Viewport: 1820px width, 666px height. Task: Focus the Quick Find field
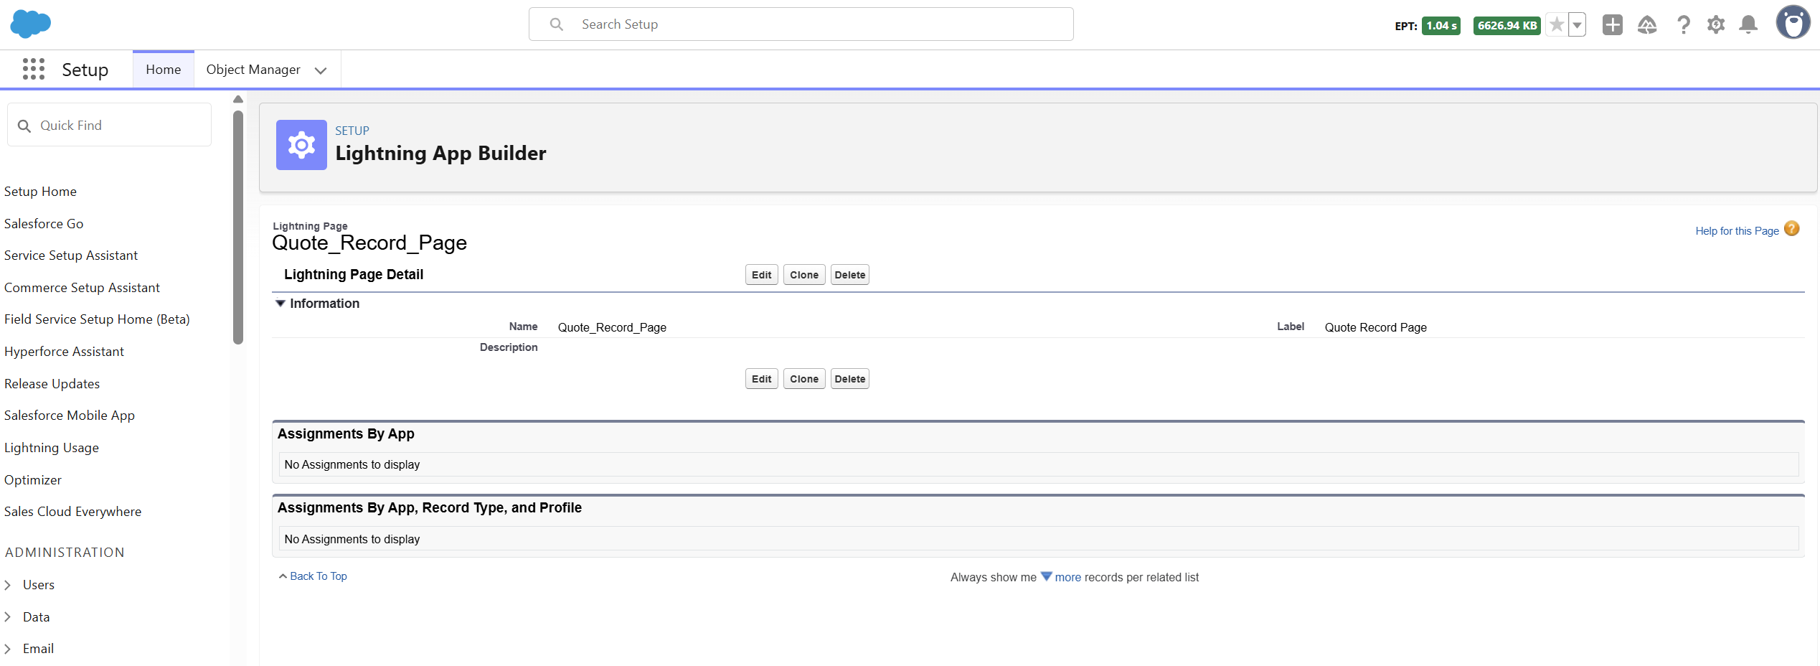tap(109, 125)
